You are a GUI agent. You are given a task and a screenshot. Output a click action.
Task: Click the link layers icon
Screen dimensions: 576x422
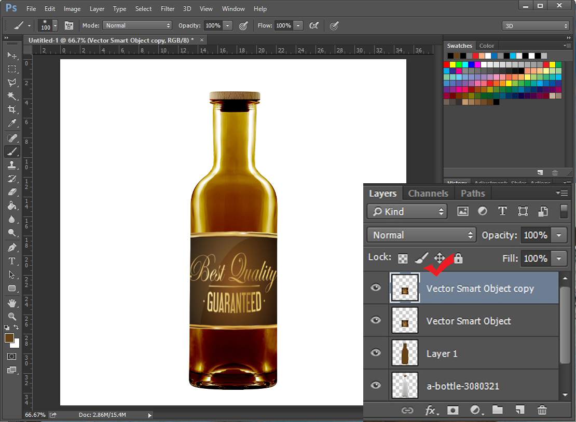click(407, 410)
